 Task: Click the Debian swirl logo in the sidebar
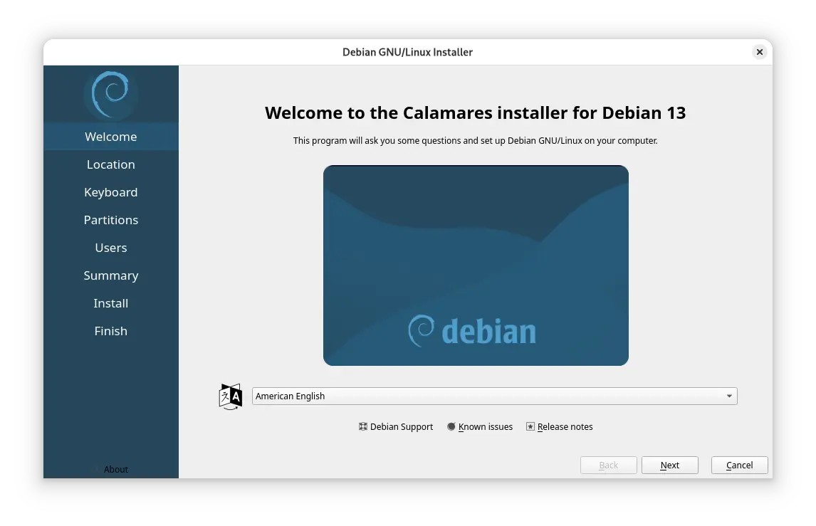110,93
